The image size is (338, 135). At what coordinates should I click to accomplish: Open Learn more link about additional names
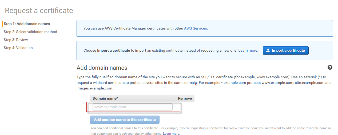point(171,133)
